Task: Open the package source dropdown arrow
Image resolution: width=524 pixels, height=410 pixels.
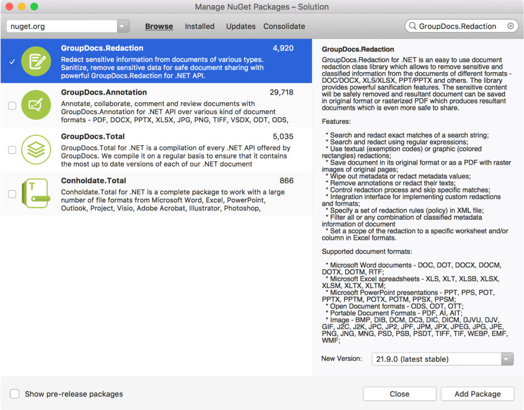Action: pos(123,26)
